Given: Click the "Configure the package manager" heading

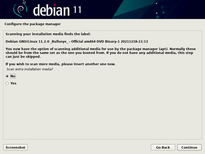Looking at the screenshot, I should [33, 24].
